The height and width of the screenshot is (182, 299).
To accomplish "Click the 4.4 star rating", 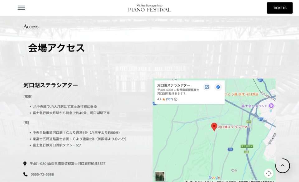I will [161, 99].
